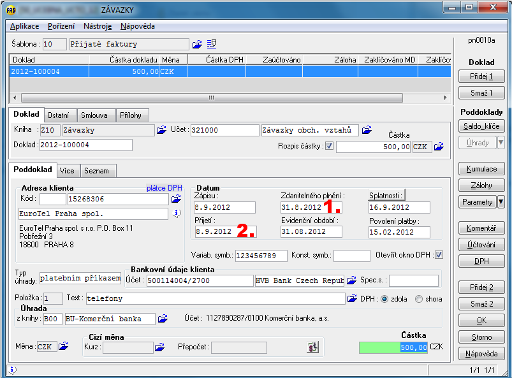512x378 pixels.
Task: Select the DPH shora radio button
Action: point(419,298)
